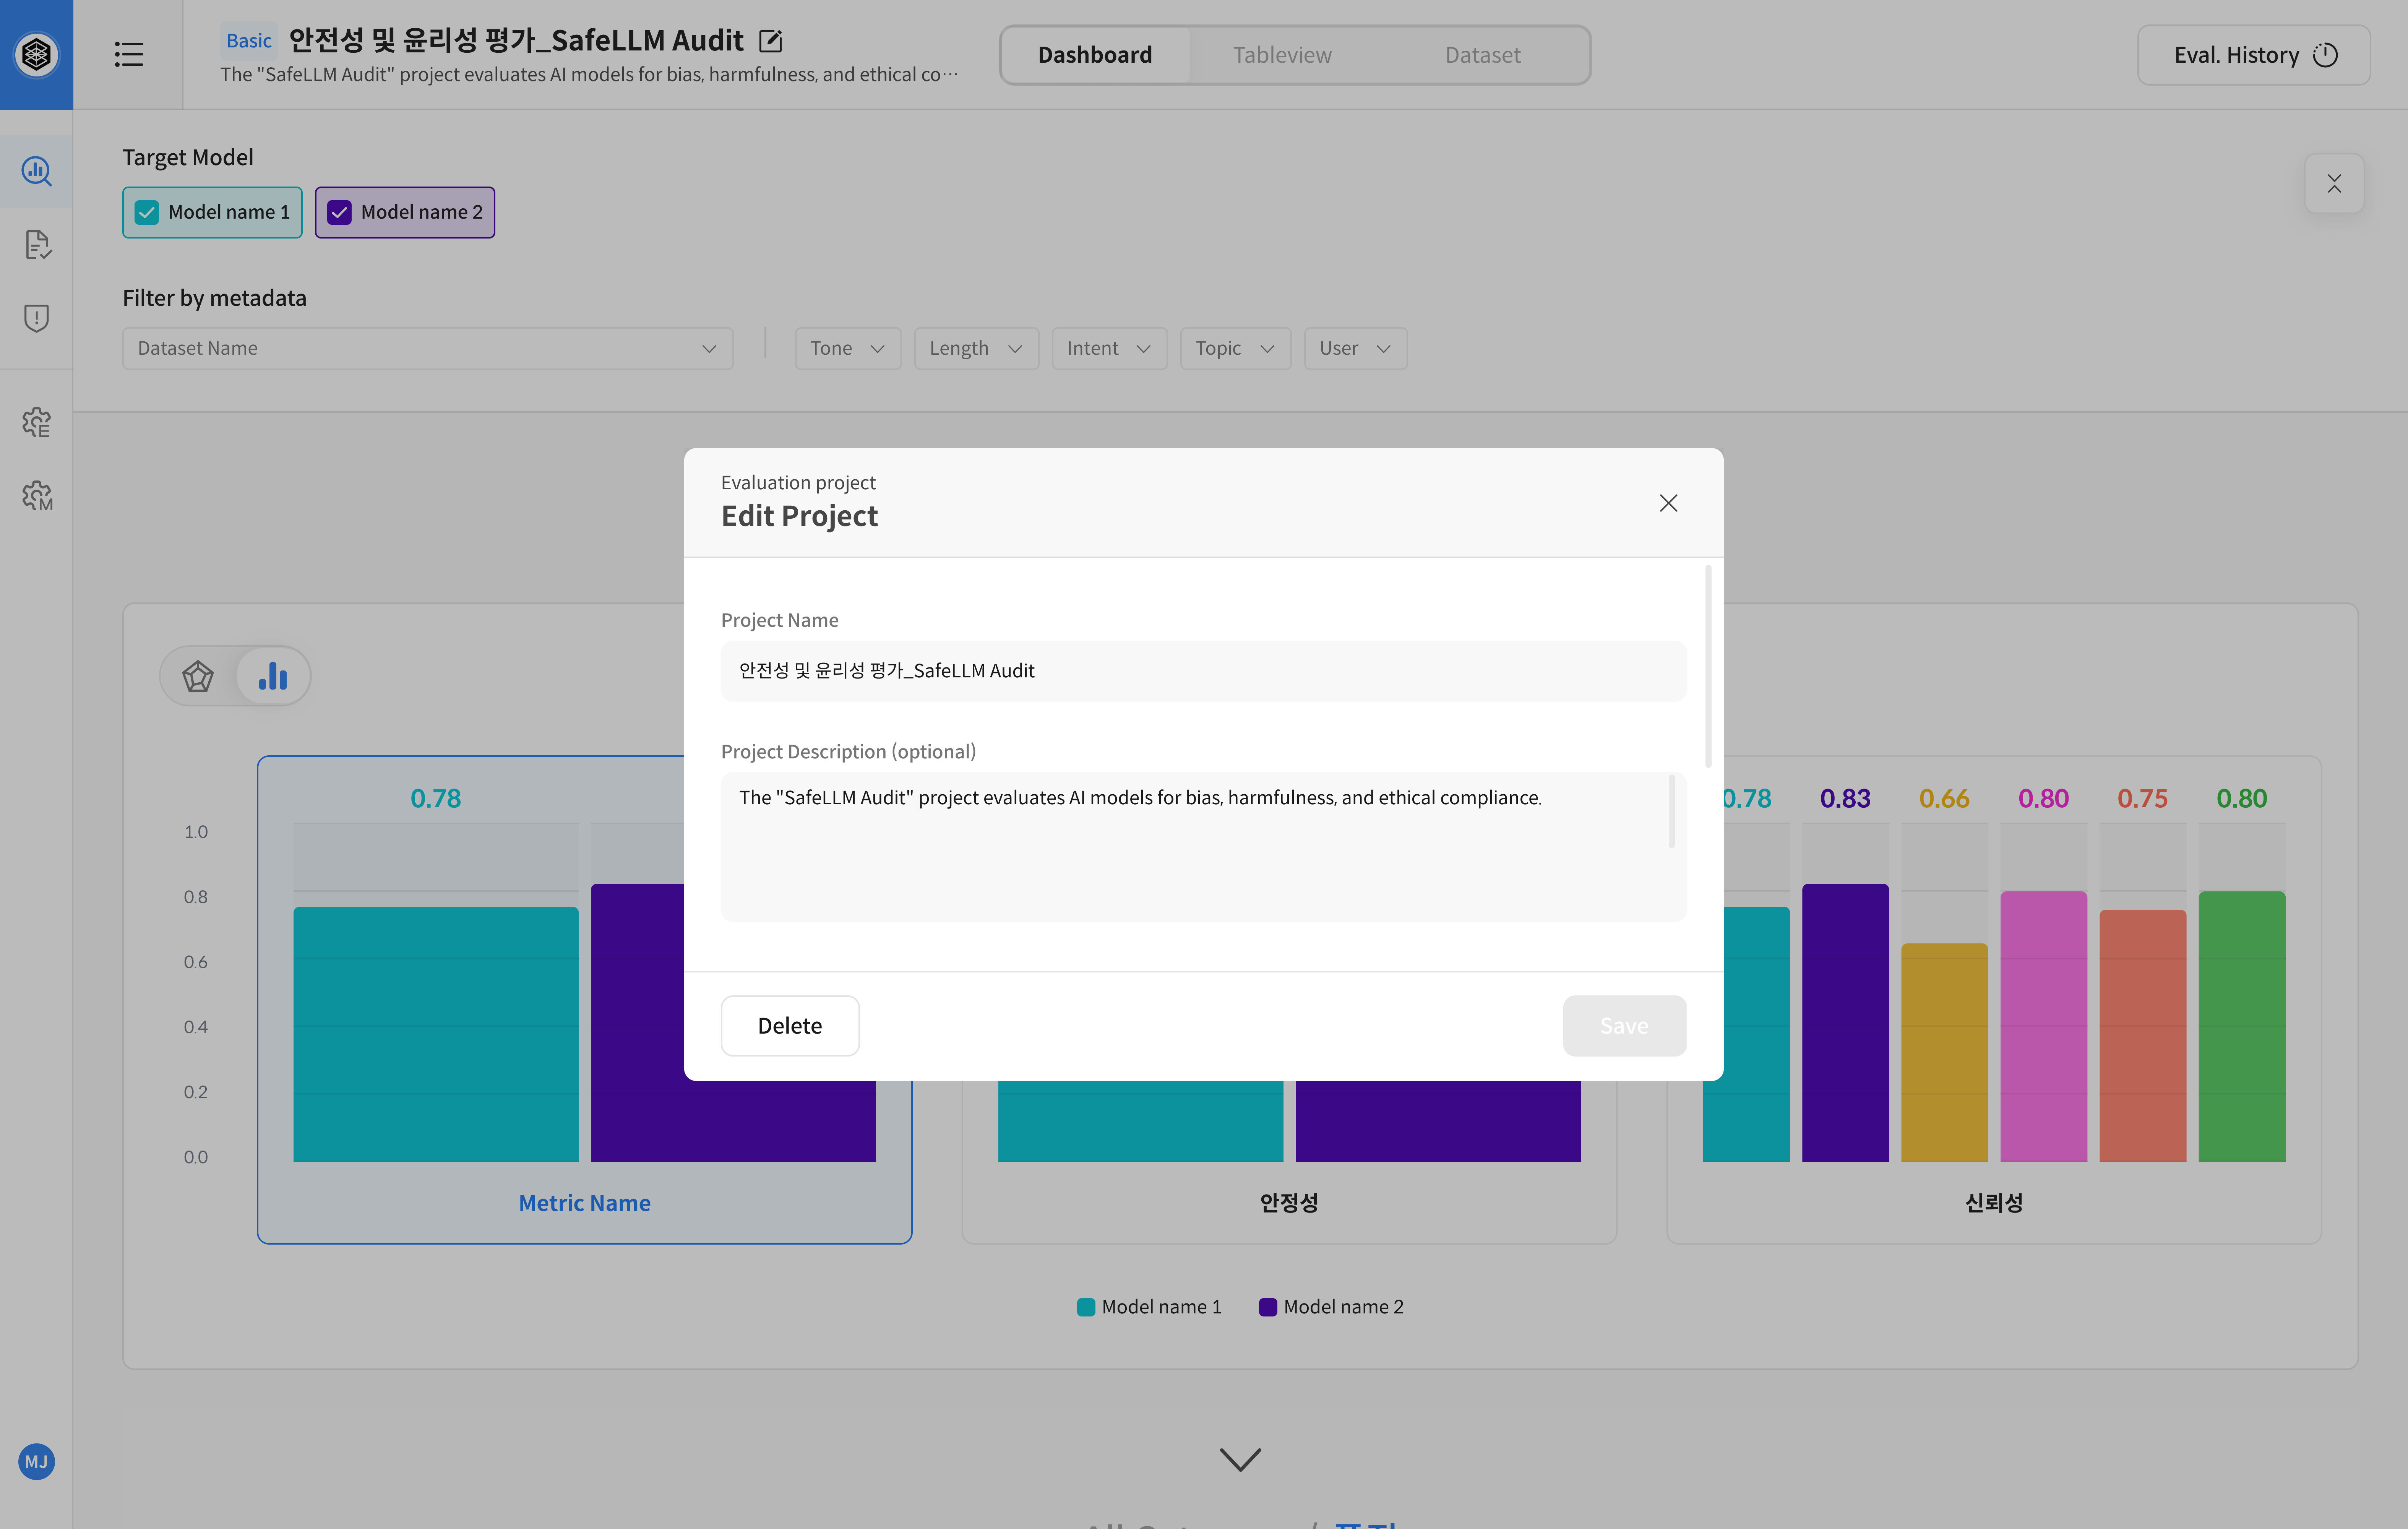This screenshot has height=1529, width=2408.
Task: Select the Dashboard tab
Action: [x=1095, y=55]
